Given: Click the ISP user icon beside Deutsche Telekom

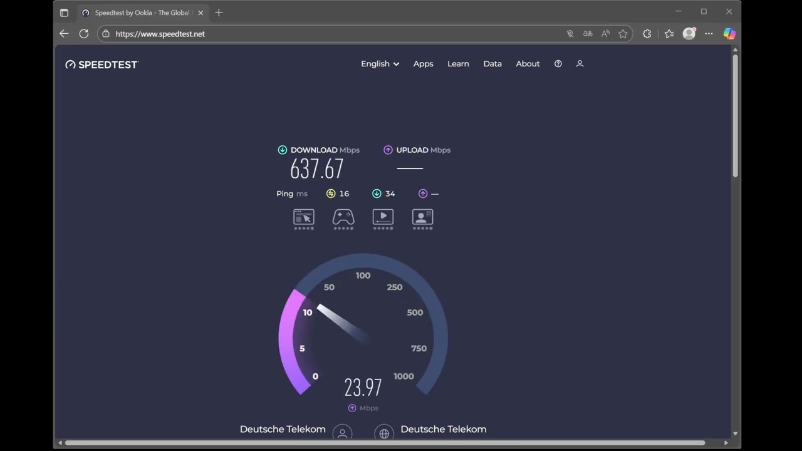Looking at the screenshot, I should tap(342, 433).
